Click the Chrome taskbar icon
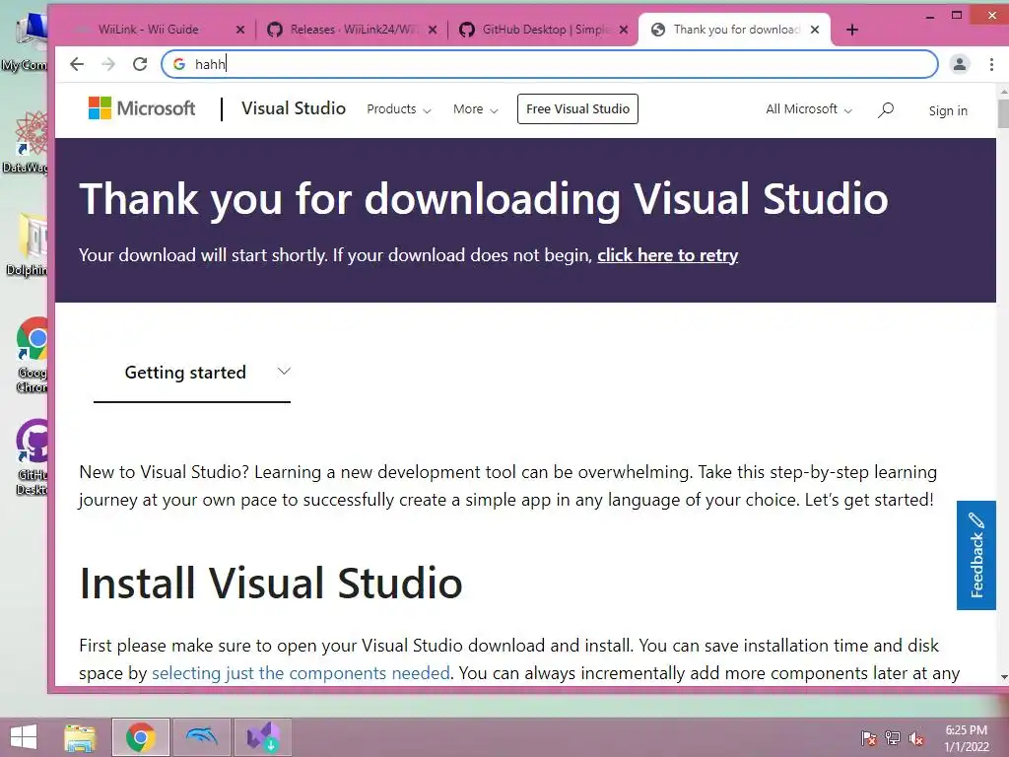1009x757 pixels. point(140,737)
